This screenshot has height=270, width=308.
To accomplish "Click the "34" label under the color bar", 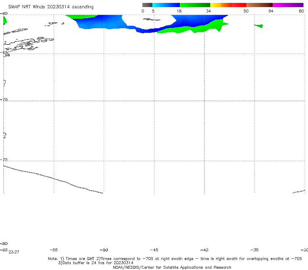I will (209, 11).
